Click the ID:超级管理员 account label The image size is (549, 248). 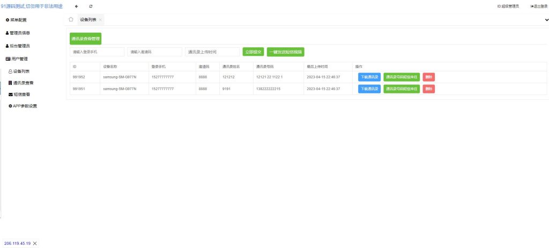coord(508,6)
